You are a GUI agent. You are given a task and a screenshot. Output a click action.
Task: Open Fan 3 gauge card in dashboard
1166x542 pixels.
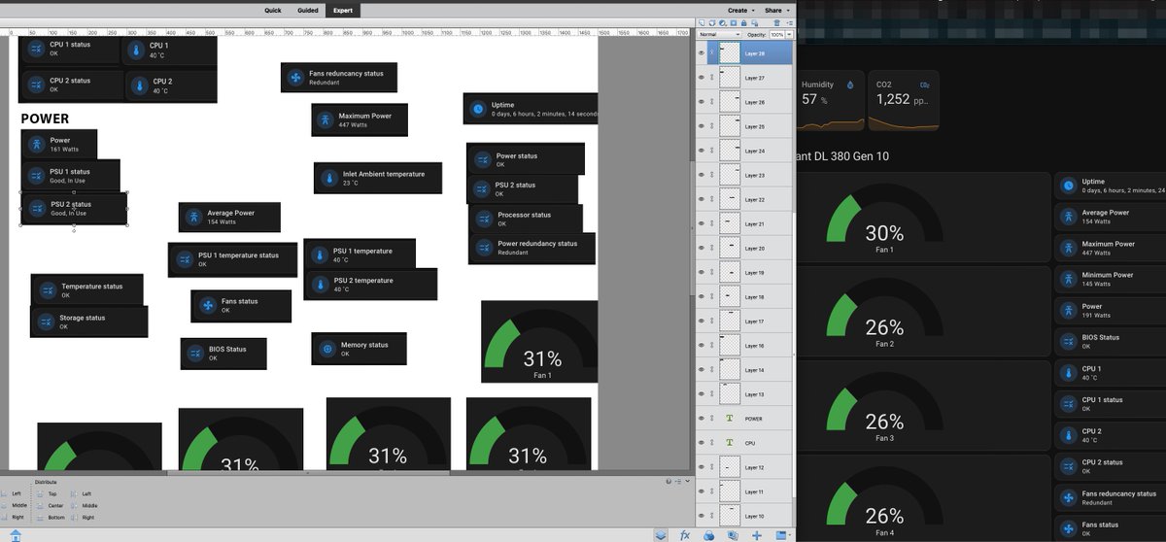tap(923, 405)
